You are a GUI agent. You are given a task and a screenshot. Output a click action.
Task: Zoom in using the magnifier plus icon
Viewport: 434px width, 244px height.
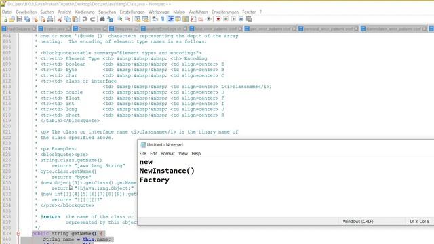tap(120, 19)
